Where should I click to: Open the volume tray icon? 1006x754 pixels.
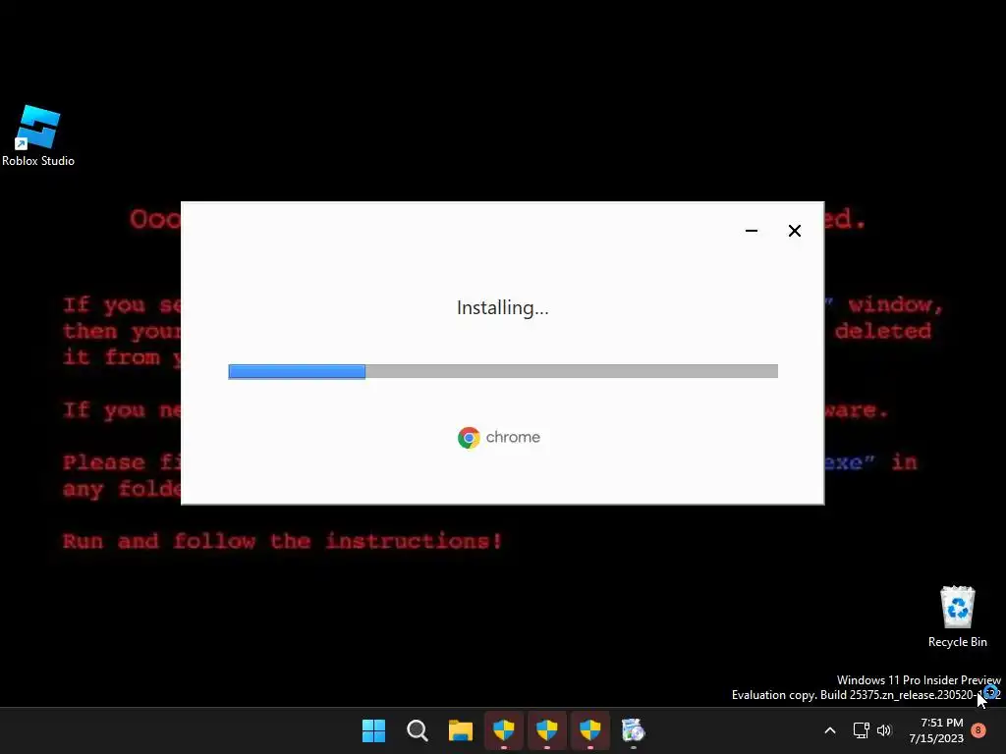tap(884, 730)
